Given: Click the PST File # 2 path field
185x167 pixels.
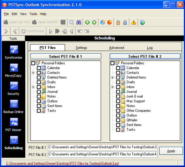Looking at the screenshot, I should [x=103, y=154].
